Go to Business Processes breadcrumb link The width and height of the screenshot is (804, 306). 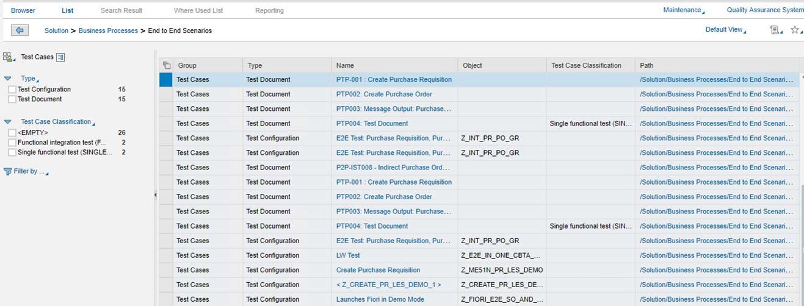tap(108, 30)
